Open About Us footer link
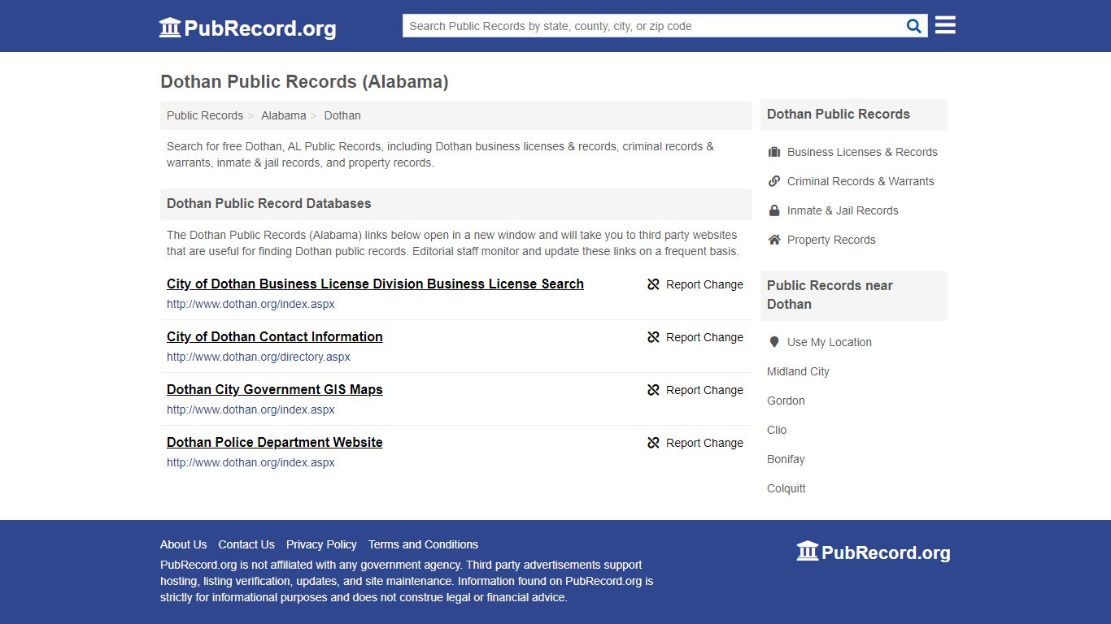1111x624 pixels. coord(184,544)
